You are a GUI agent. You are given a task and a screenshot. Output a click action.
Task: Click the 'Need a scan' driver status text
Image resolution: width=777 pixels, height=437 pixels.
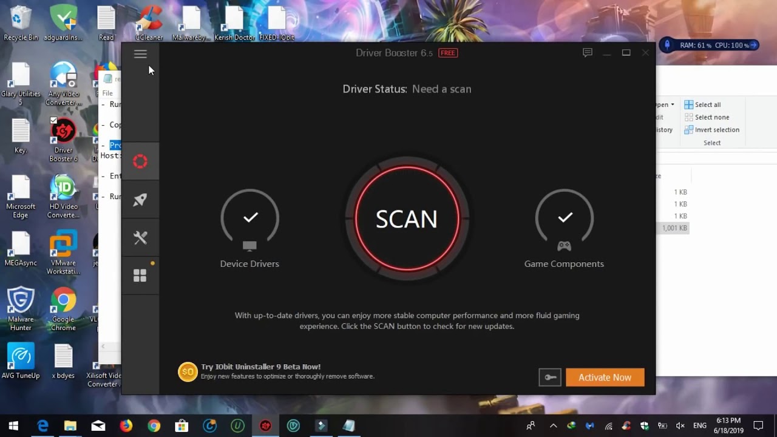click(x=441, y=89)
